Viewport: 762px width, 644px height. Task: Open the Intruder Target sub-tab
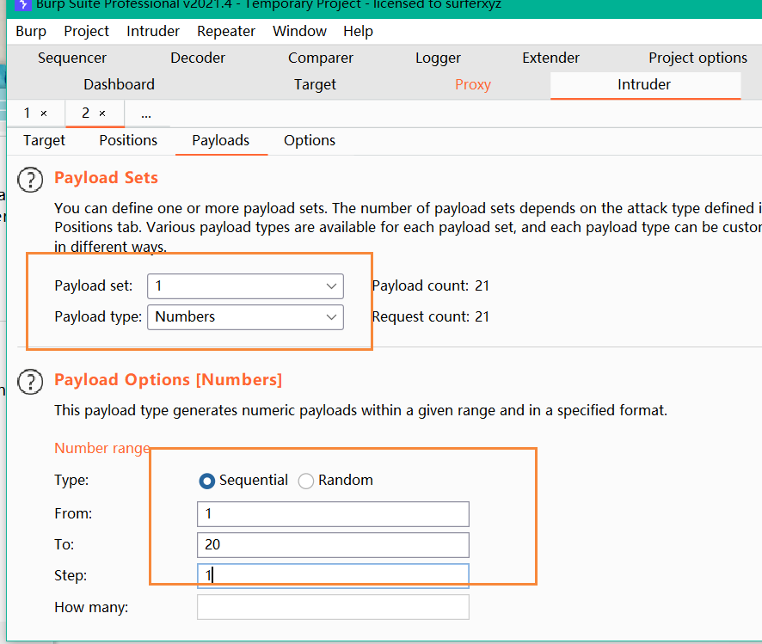click(x=44, y=140)
